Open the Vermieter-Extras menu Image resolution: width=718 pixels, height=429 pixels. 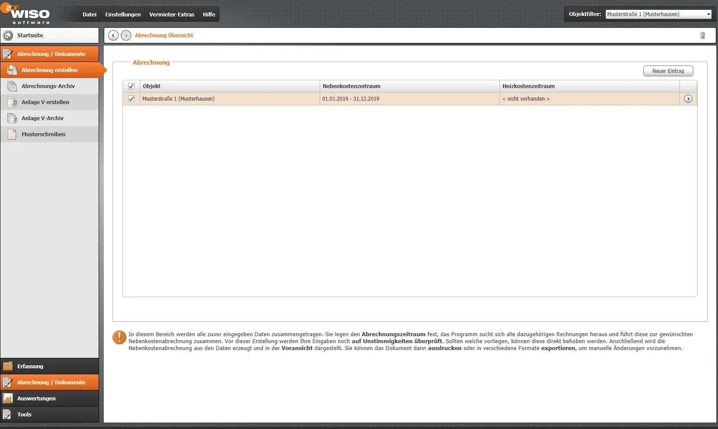pos(172,15)
